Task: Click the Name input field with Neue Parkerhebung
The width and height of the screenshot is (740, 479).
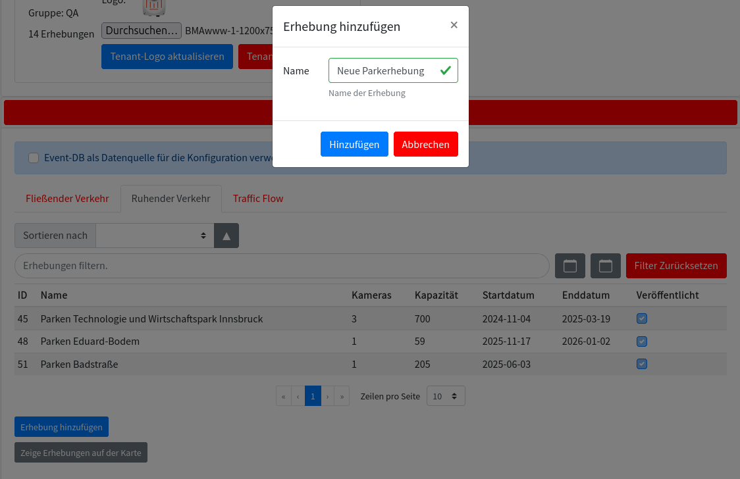Action: (393, 70)
